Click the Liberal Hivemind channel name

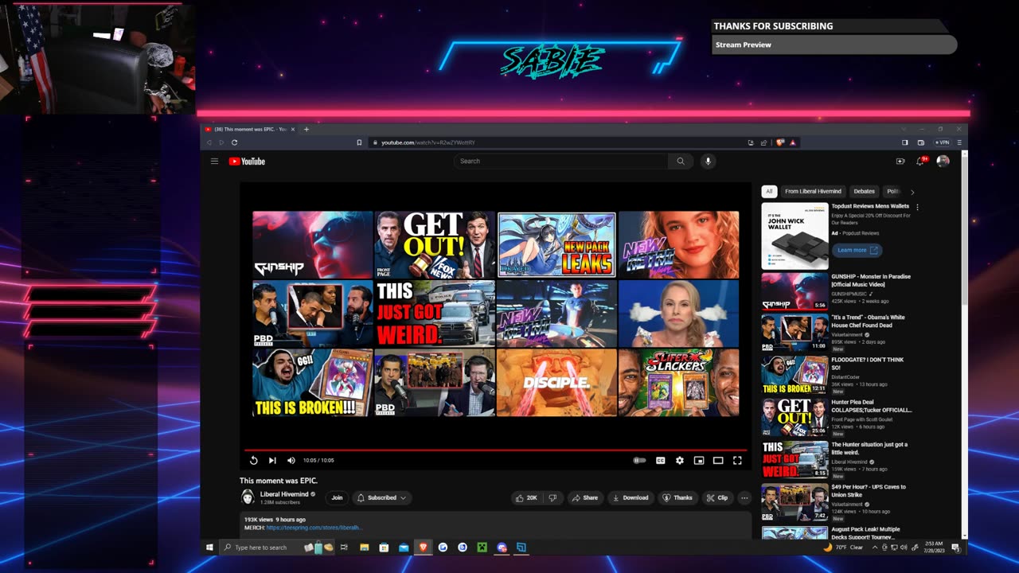click(x=284, y=494)
